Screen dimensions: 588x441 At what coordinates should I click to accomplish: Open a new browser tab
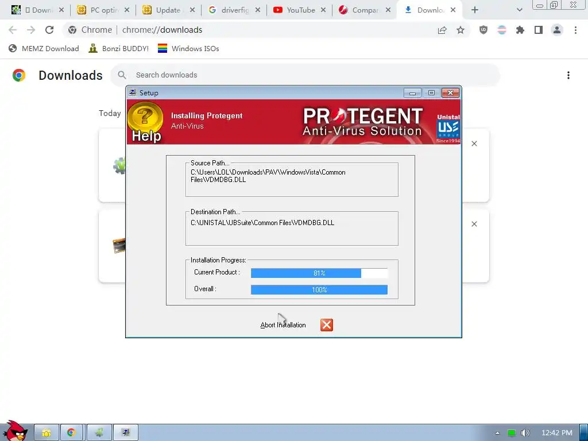[x=475, y=10]
